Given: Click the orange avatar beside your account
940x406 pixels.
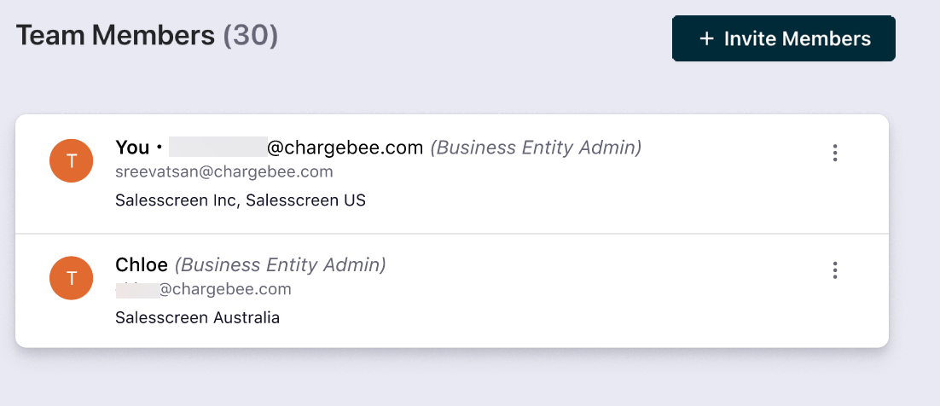Looking at the screenshot, I should click(x=72, y=160).
